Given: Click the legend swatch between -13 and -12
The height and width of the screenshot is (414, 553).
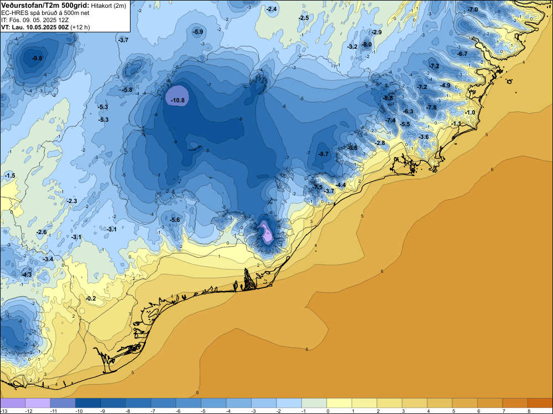Looking at the screenshot, I should pos(13,403).
